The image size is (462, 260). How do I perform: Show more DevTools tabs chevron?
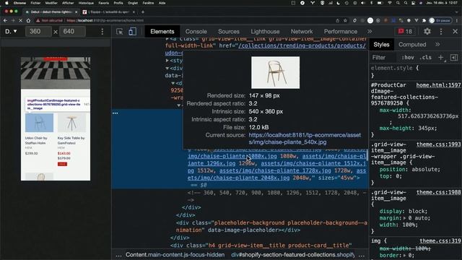pyautogui.click(x=370, y=32)
